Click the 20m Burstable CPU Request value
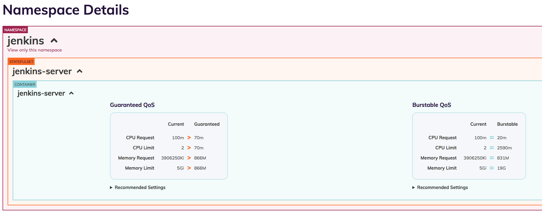542x218 pixels. click(502, 138)
